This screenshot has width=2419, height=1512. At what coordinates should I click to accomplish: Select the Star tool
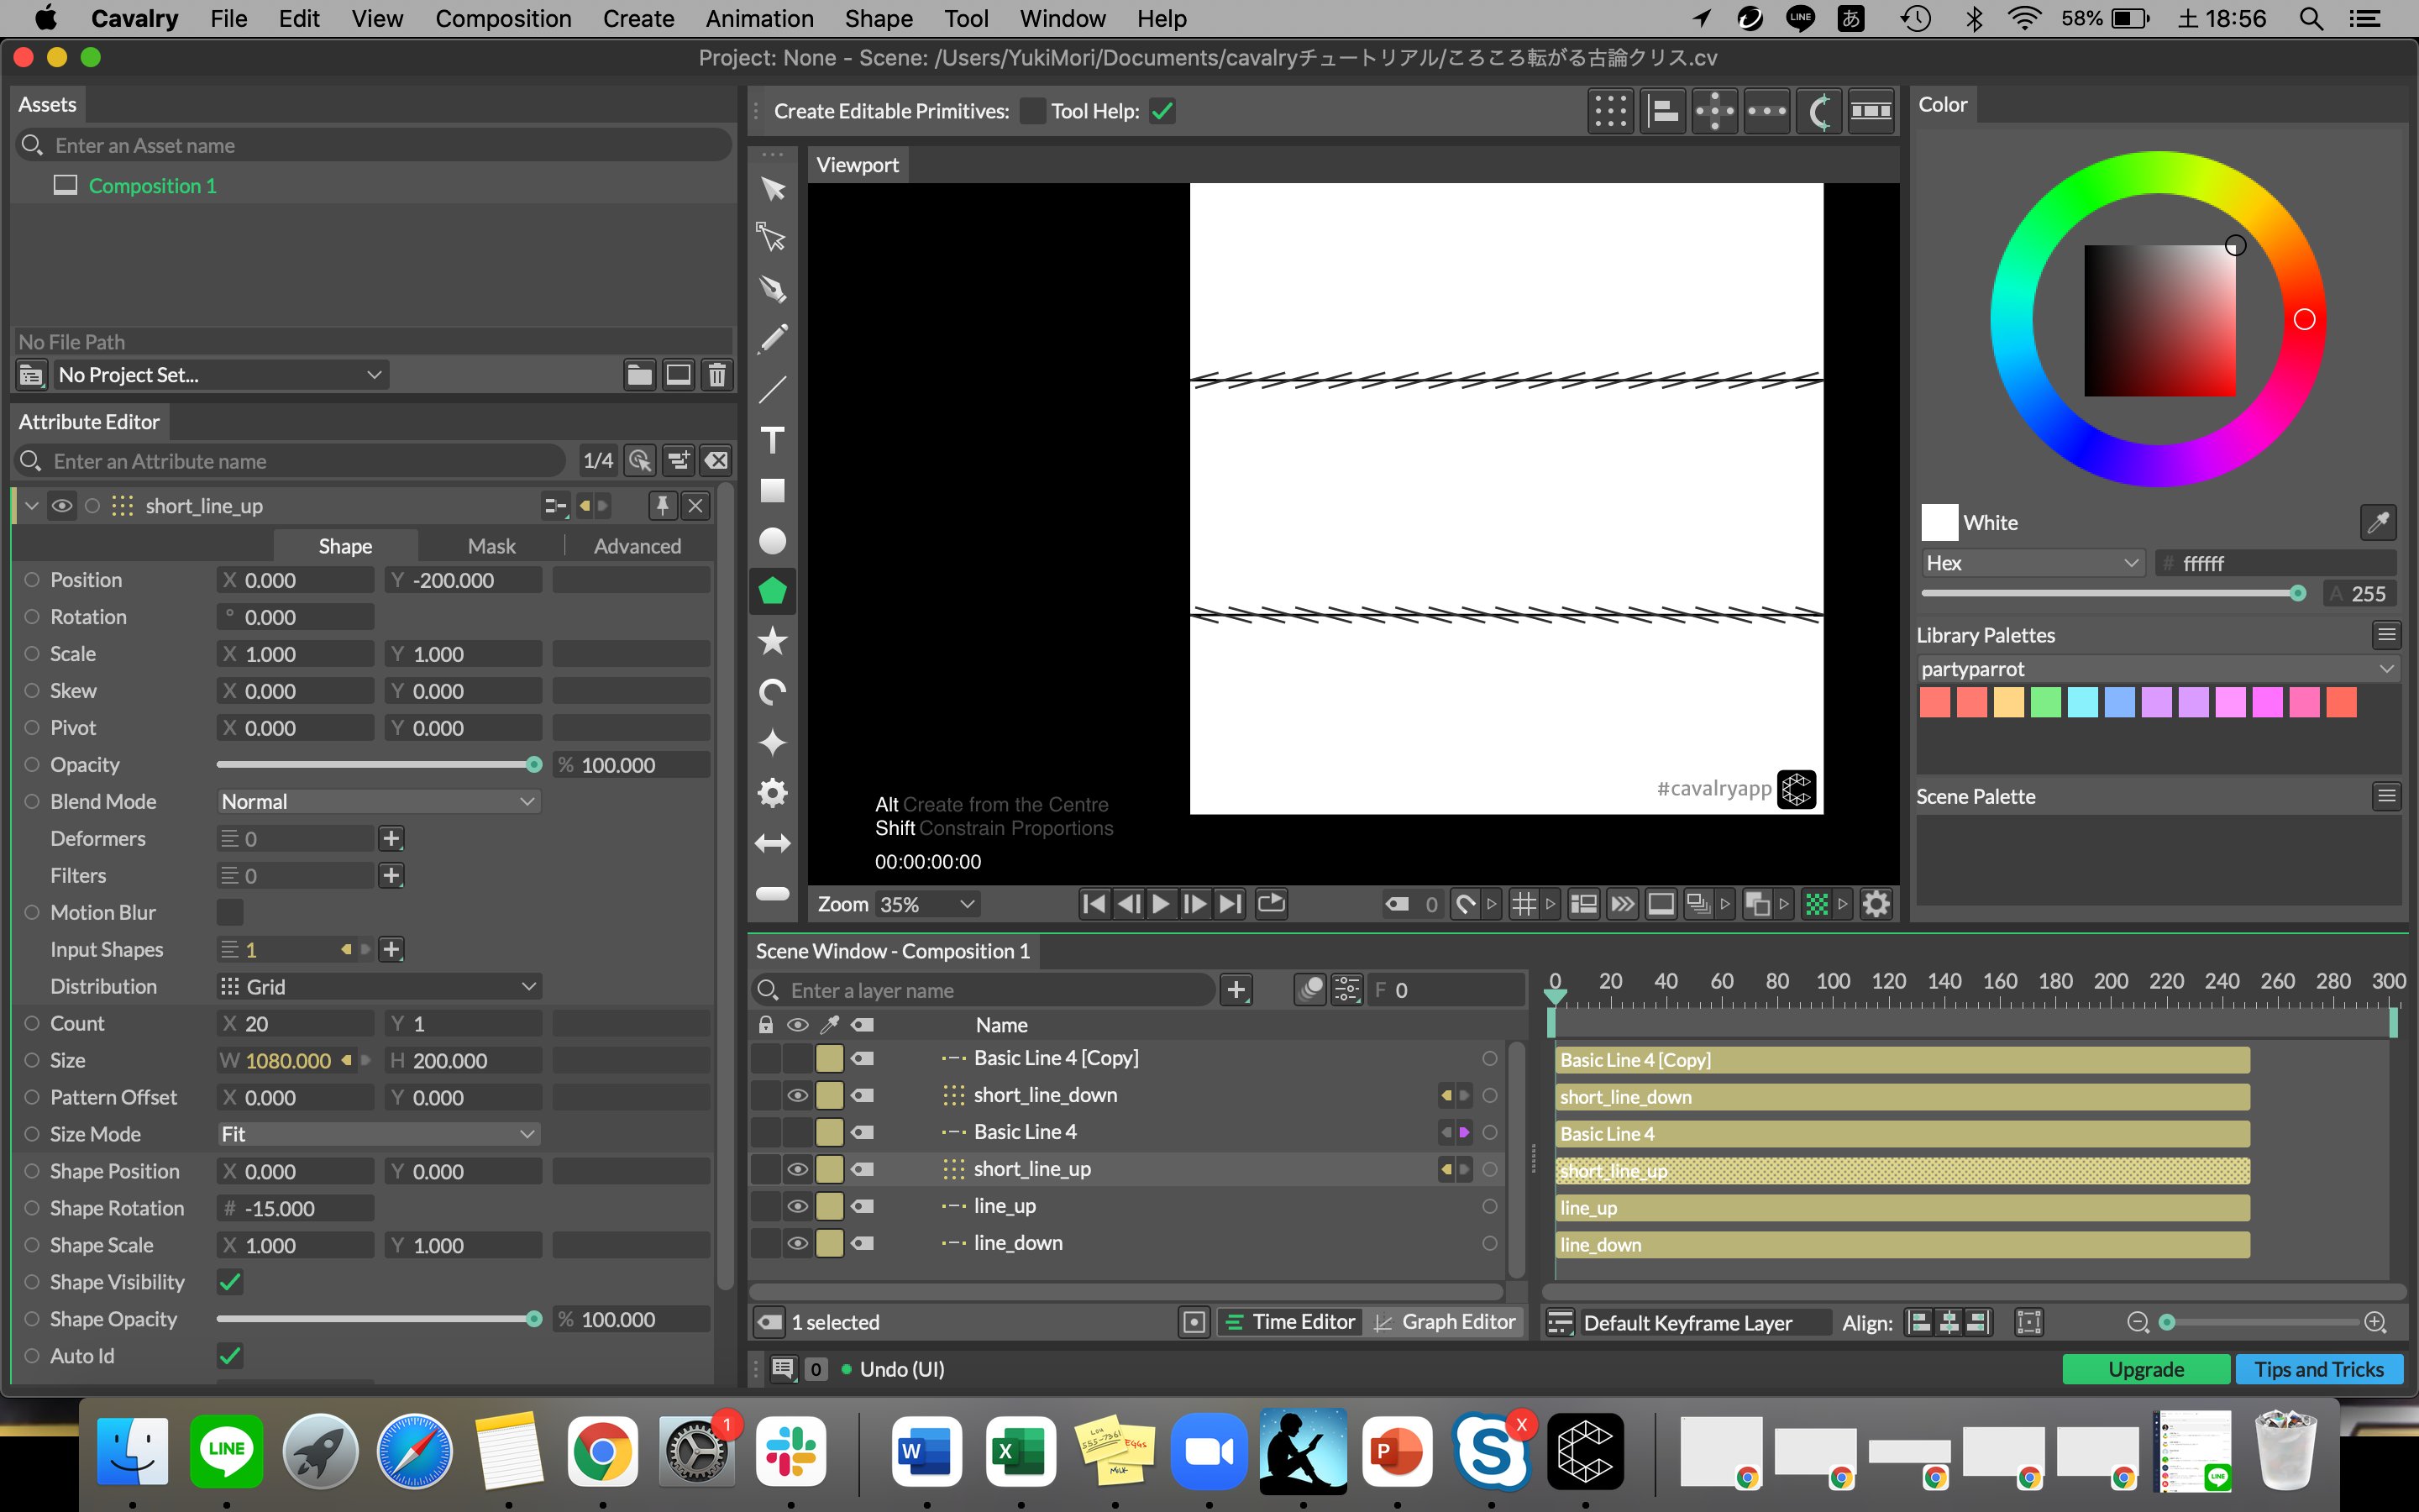(772, 641)
